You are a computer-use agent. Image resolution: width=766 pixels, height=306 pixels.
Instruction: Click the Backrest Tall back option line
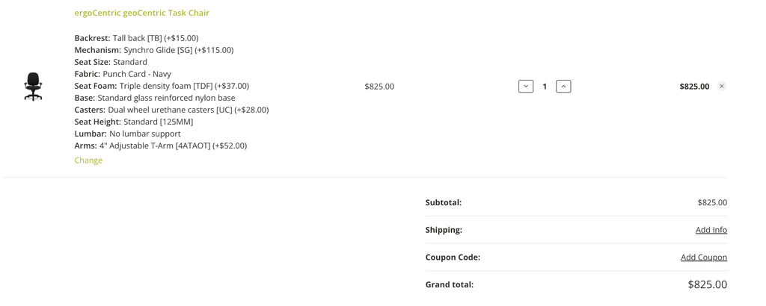(136, 38)
